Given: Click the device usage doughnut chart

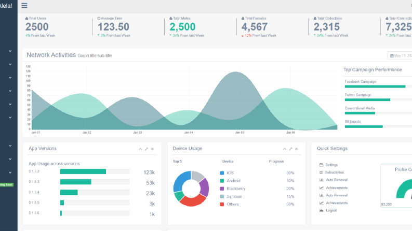Looking at the screenshot, I should click(191, 189).
